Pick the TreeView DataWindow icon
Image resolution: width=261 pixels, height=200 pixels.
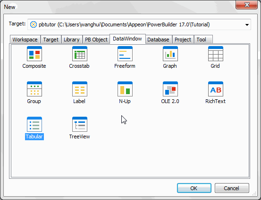pyautogui.click(x=80, y=124)
